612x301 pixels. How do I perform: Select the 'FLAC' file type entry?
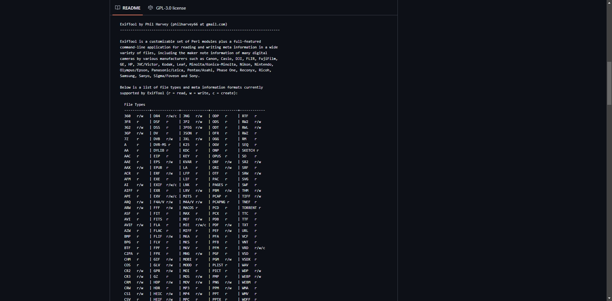tap(157, 231)
